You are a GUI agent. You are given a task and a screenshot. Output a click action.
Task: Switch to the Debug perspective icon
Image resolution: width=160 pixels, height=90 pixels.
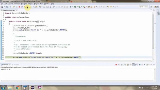tap(158, 7)
